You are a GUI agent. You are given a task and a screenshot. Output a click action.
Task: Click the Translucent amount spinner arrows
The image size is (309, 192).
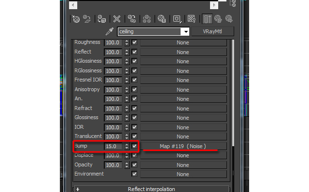[x=126, y=136]
